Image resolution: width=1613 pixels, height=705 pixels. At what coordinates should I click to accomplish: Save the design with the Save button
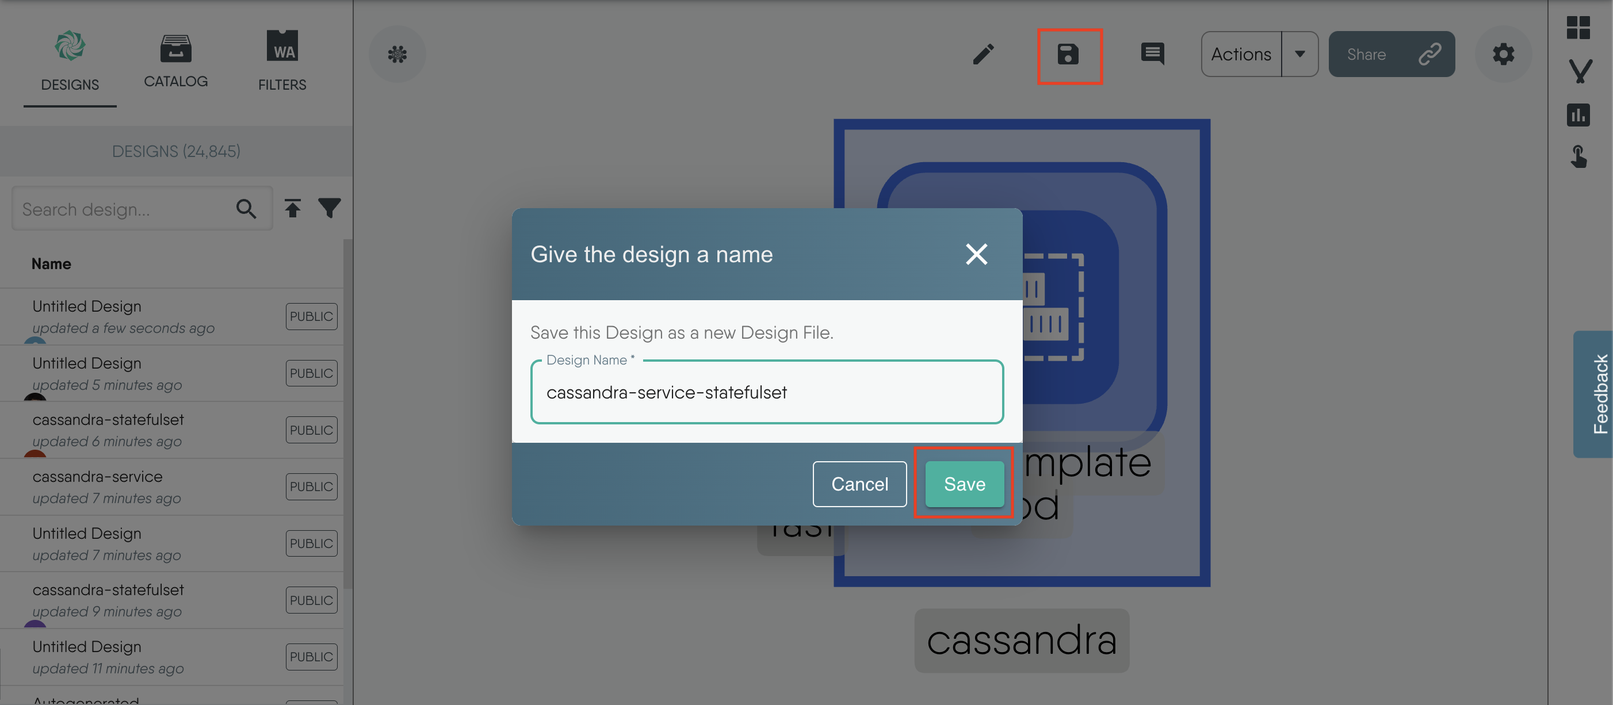(x=964, y=484)
